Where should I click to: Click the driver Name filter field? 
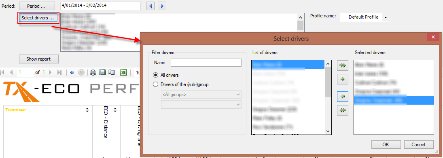click(206, 62)
